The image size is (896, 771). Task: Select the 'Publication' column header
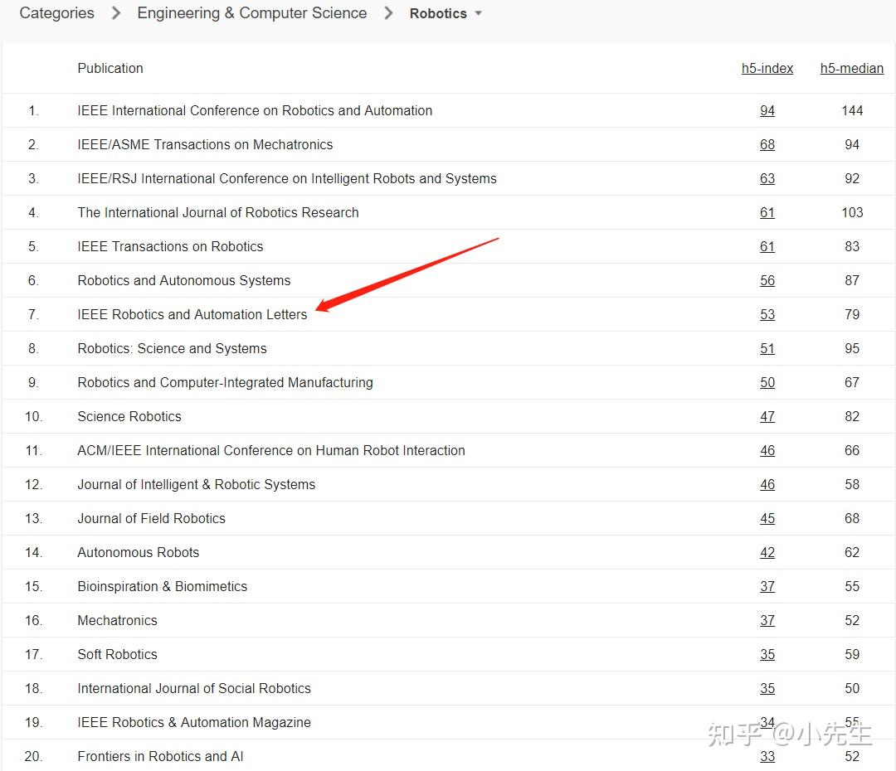(x=110, y=69)
